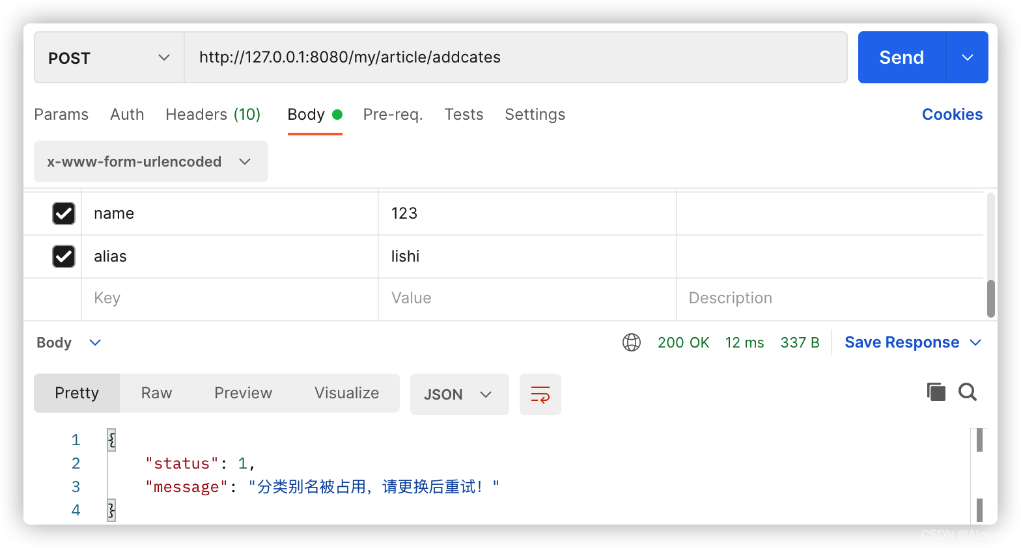This screenshot has height=548, width=1021.
Task: Open the POST method dropdown
Action: (x=109, y=57)
